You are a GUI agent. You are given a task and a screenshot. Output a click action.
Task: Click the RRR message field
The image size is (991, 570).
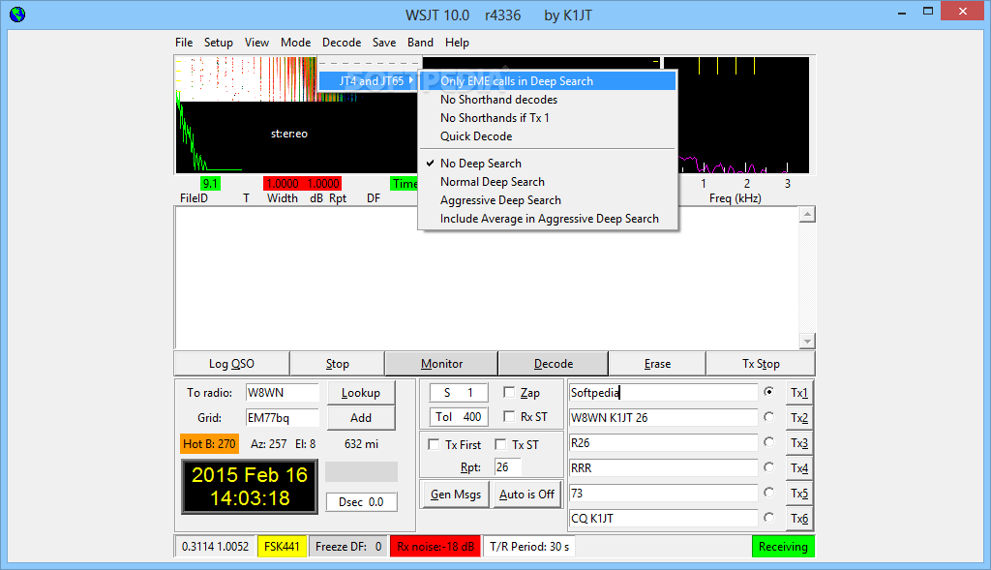click(663, 468)
